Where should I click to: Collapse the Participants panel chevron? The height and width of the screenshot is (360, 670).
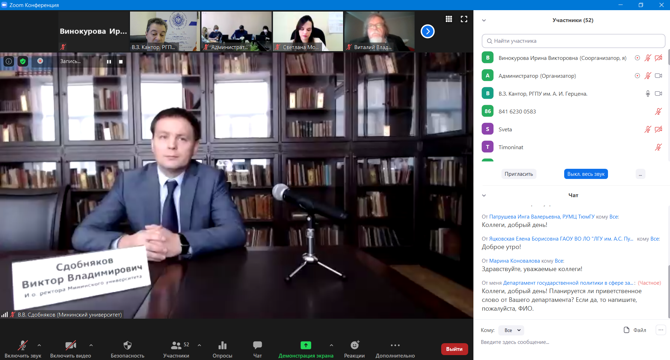[484, 20]
